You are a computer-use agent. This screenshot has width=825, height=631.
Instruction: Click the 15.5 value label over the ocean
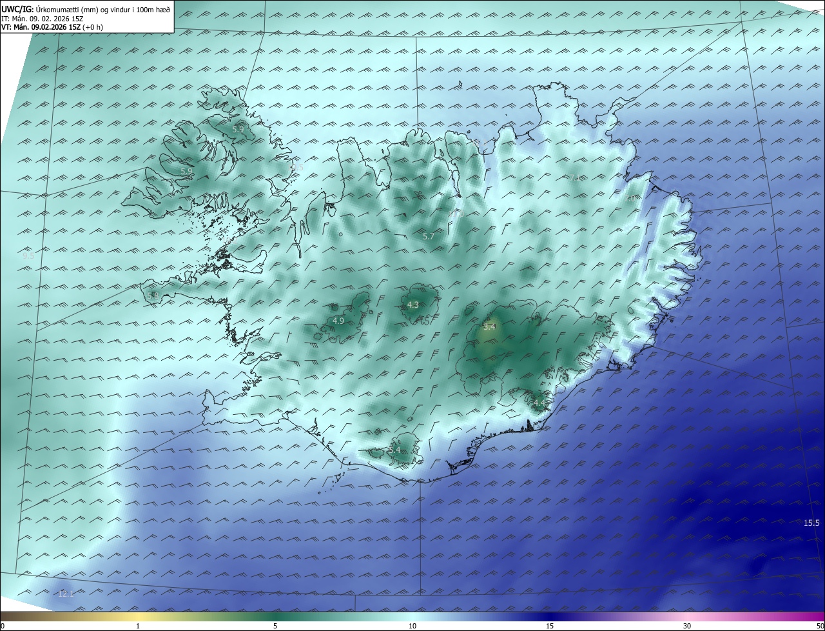click(x=811, y=523)
